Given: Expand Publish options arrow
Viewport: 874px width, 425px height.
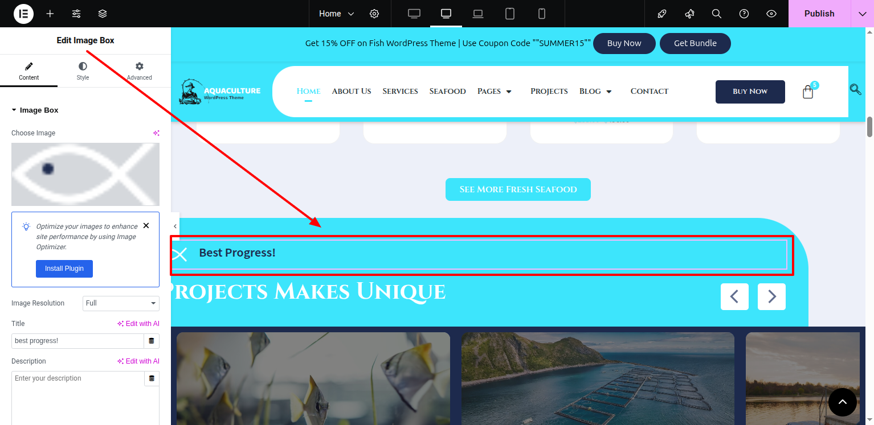Looking at the screenshot, I should click(862, 14).
